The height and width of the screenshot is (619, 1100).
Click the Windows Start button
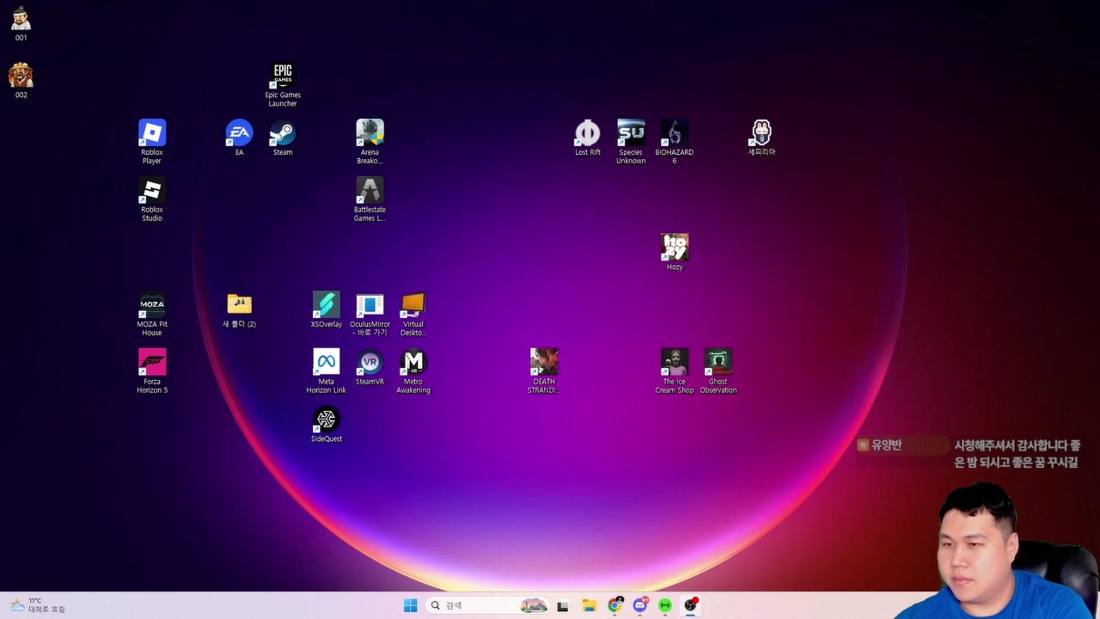click(410, 605)
